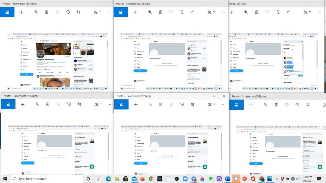Favorite the photo in Screenshot (297) window

[x=171, y=104]
